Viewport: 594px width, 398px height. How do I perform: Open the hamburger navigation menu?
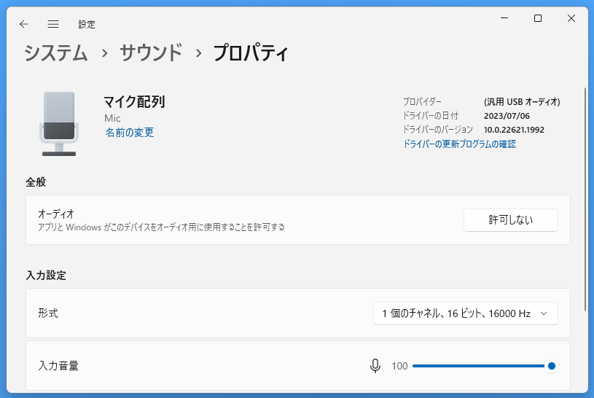tap(53, 24)
